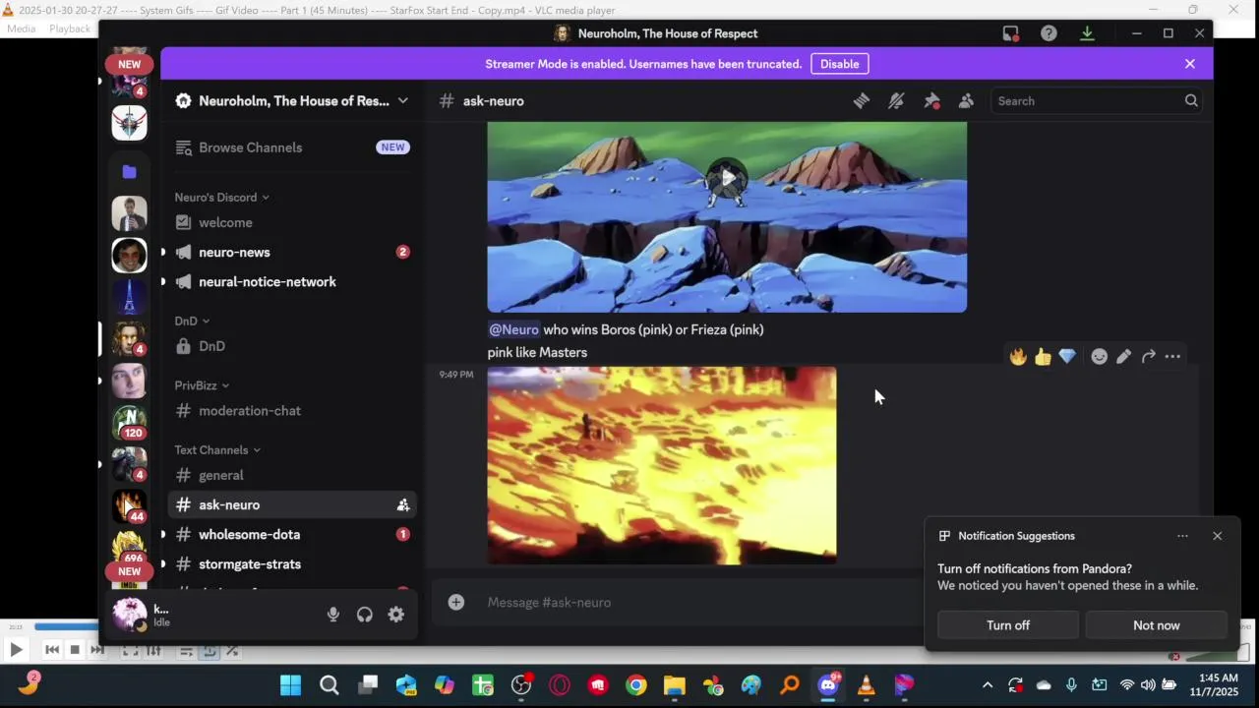1259x708 pixels.
Task: Click Create Invite icon on ask-neuro
Action: tap(402, 504)
